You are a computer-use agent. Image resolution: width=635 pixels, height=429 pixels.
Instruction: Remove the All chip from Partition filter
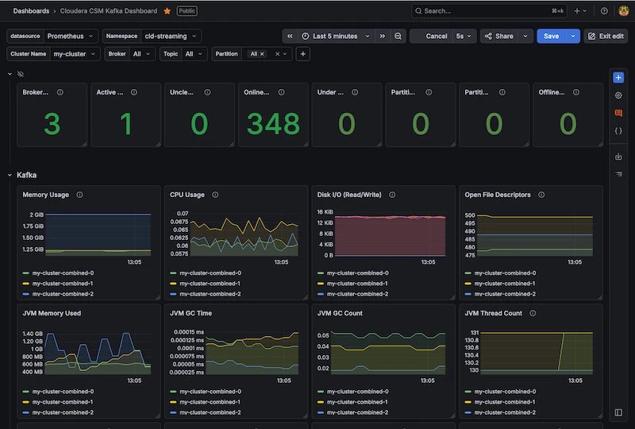[x=262, y=54]
